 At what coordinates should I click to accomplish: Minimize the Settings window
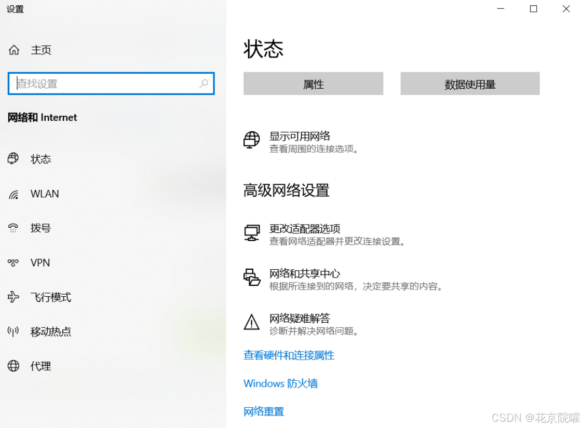click(500, 8)
